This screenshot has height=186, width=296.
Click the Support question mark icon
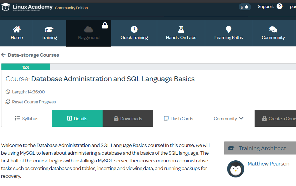(279, 6)
